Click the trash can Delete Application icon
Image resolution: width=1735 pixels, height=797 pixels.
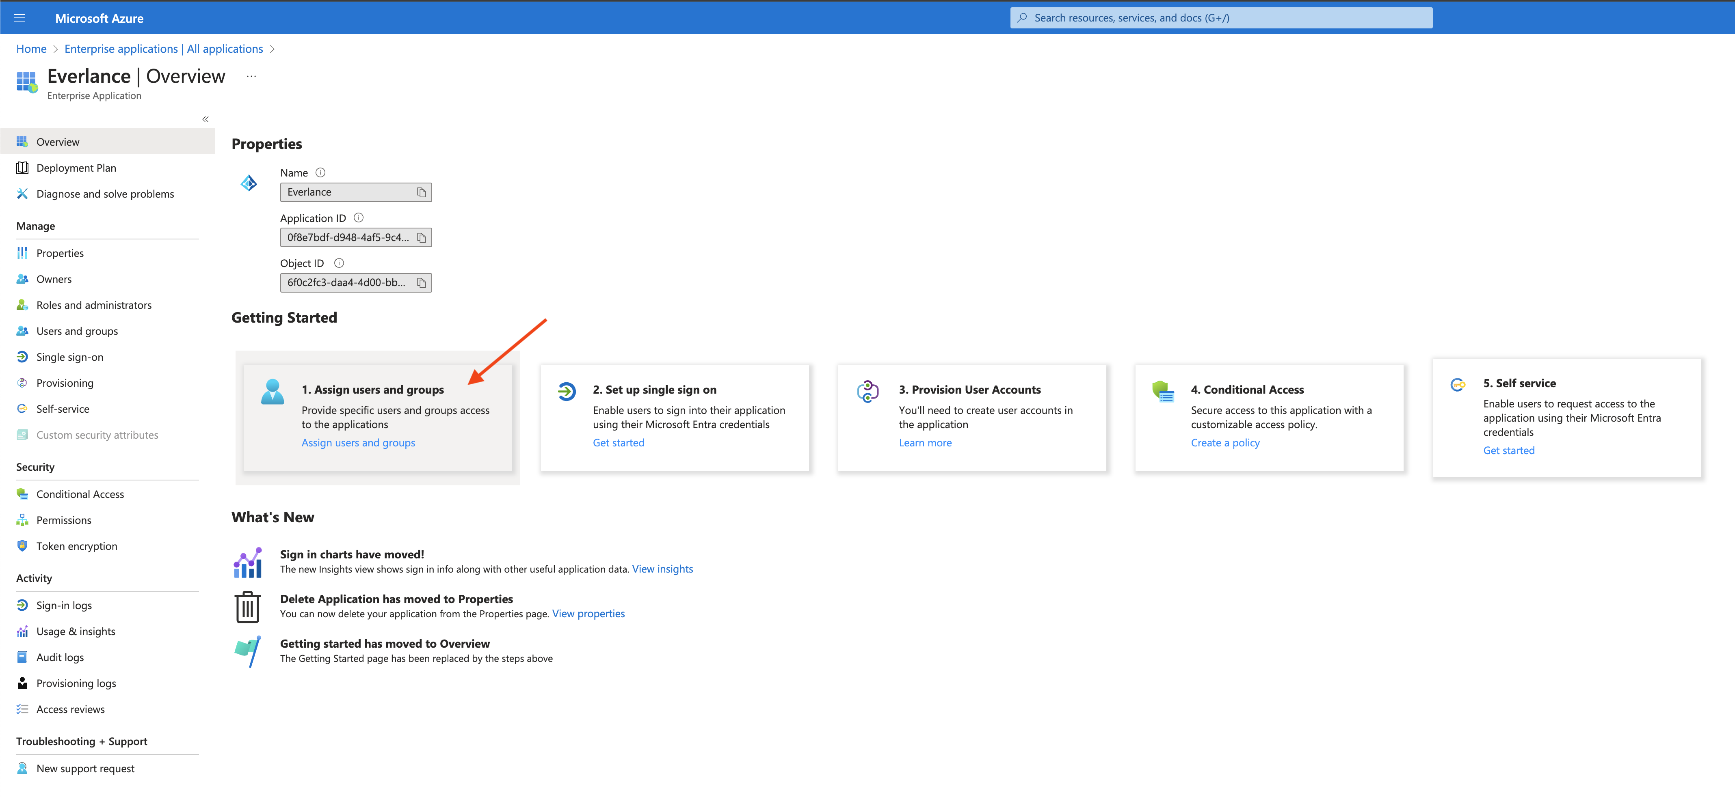coord(248,607)
